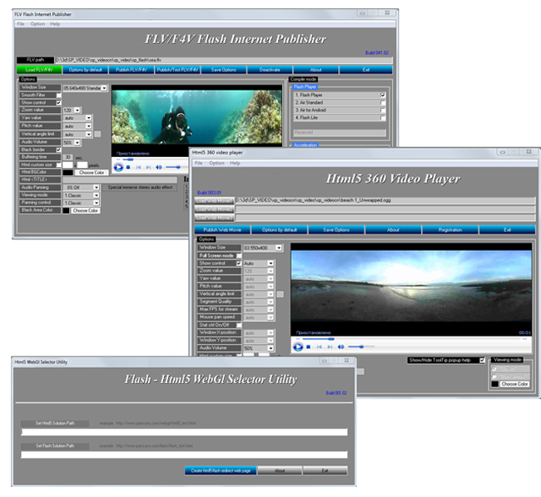This screenshot has width=541, height=497.
Task: Open Audio Panning dropdown in FLV Publisher
Action: tap(97, 187)
